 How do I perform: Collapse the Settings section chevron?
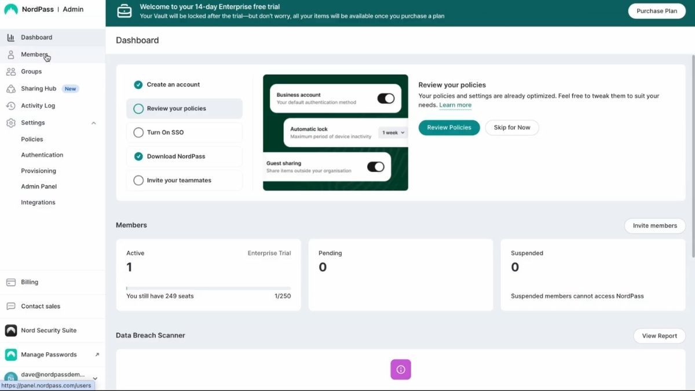(94, 123)
